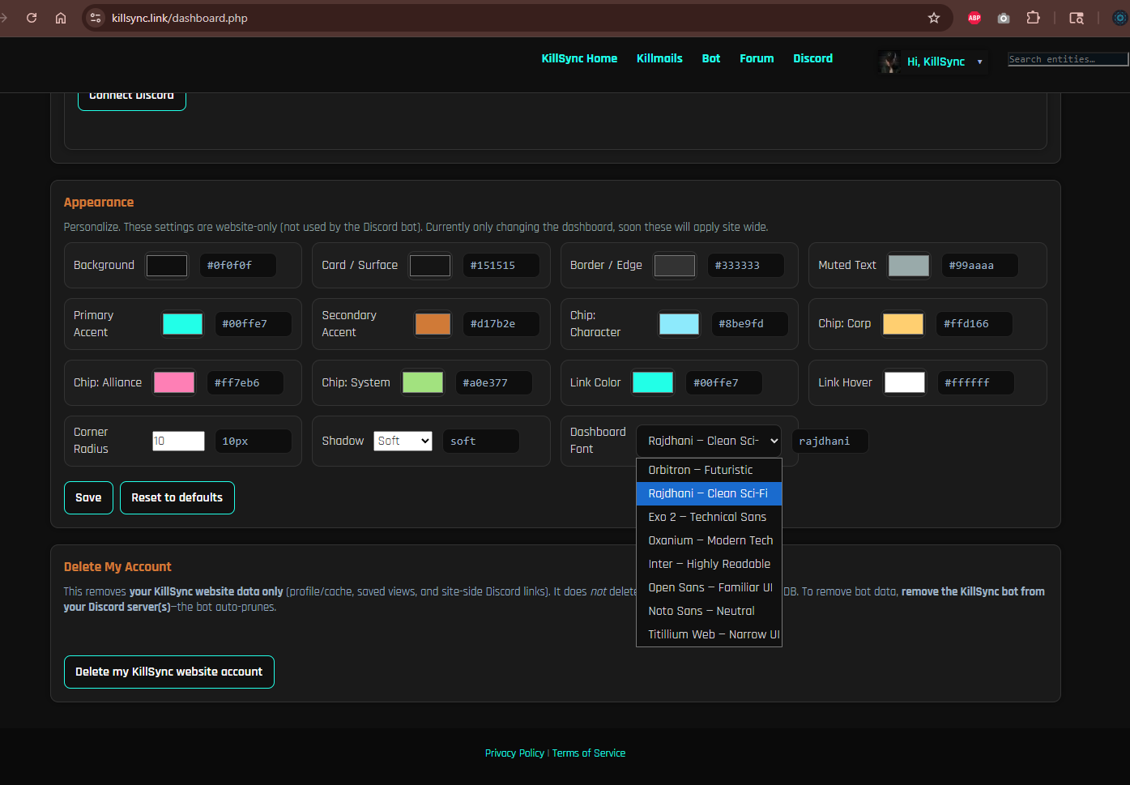Open the Killmails nav item

[659, 58]
